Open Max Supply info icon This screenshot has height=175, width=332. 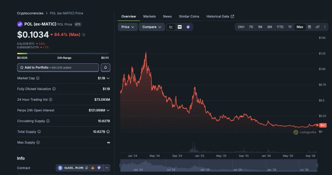tap(38, 142)
